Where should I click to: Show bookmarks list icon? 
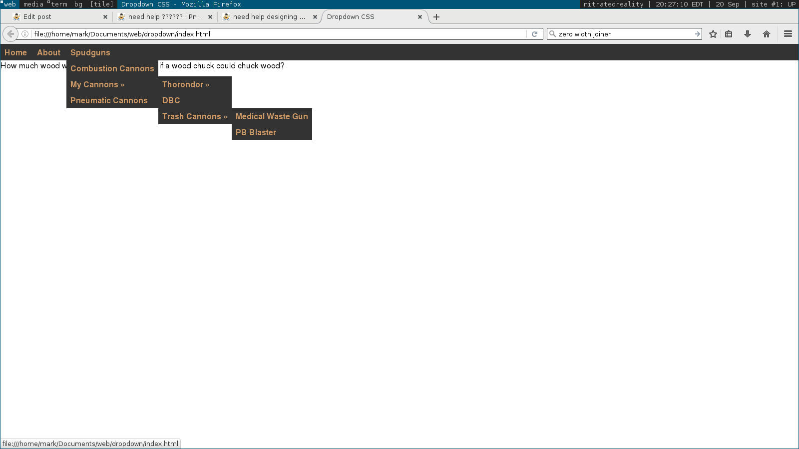coord(729,34)
